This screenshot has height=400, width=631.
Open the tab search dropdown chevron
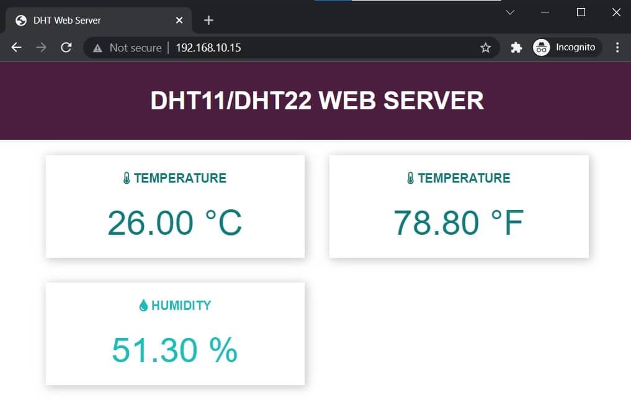coord(510,12)
